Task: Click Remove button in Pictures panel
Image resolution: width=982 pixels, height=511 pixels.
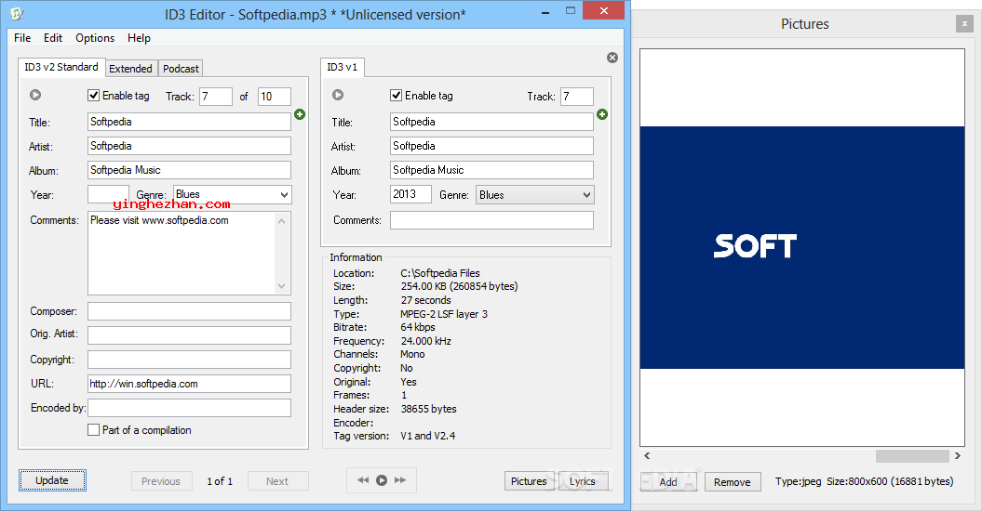Action: point(733,481)
